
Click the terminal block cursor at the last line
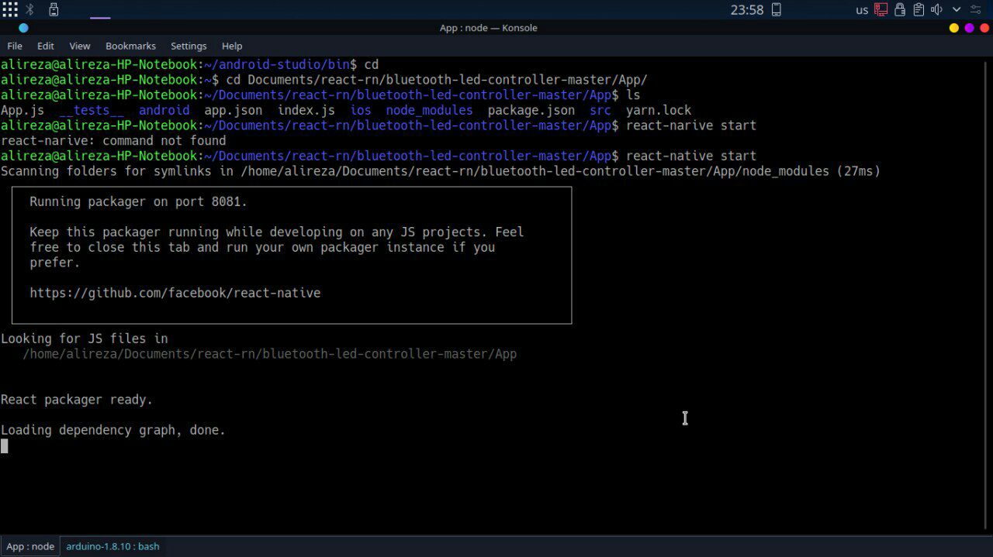tap(5, 445)
